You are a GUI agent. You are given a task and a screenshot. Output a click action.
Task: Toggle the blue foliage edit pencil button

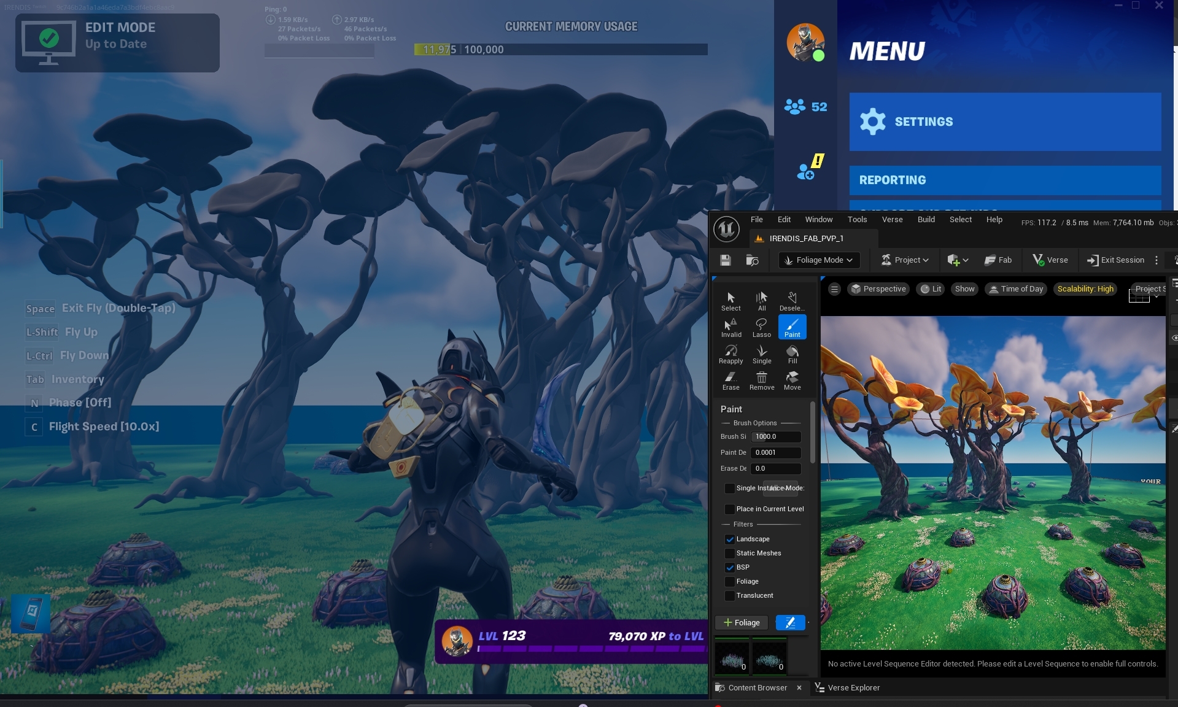point(790,622)
